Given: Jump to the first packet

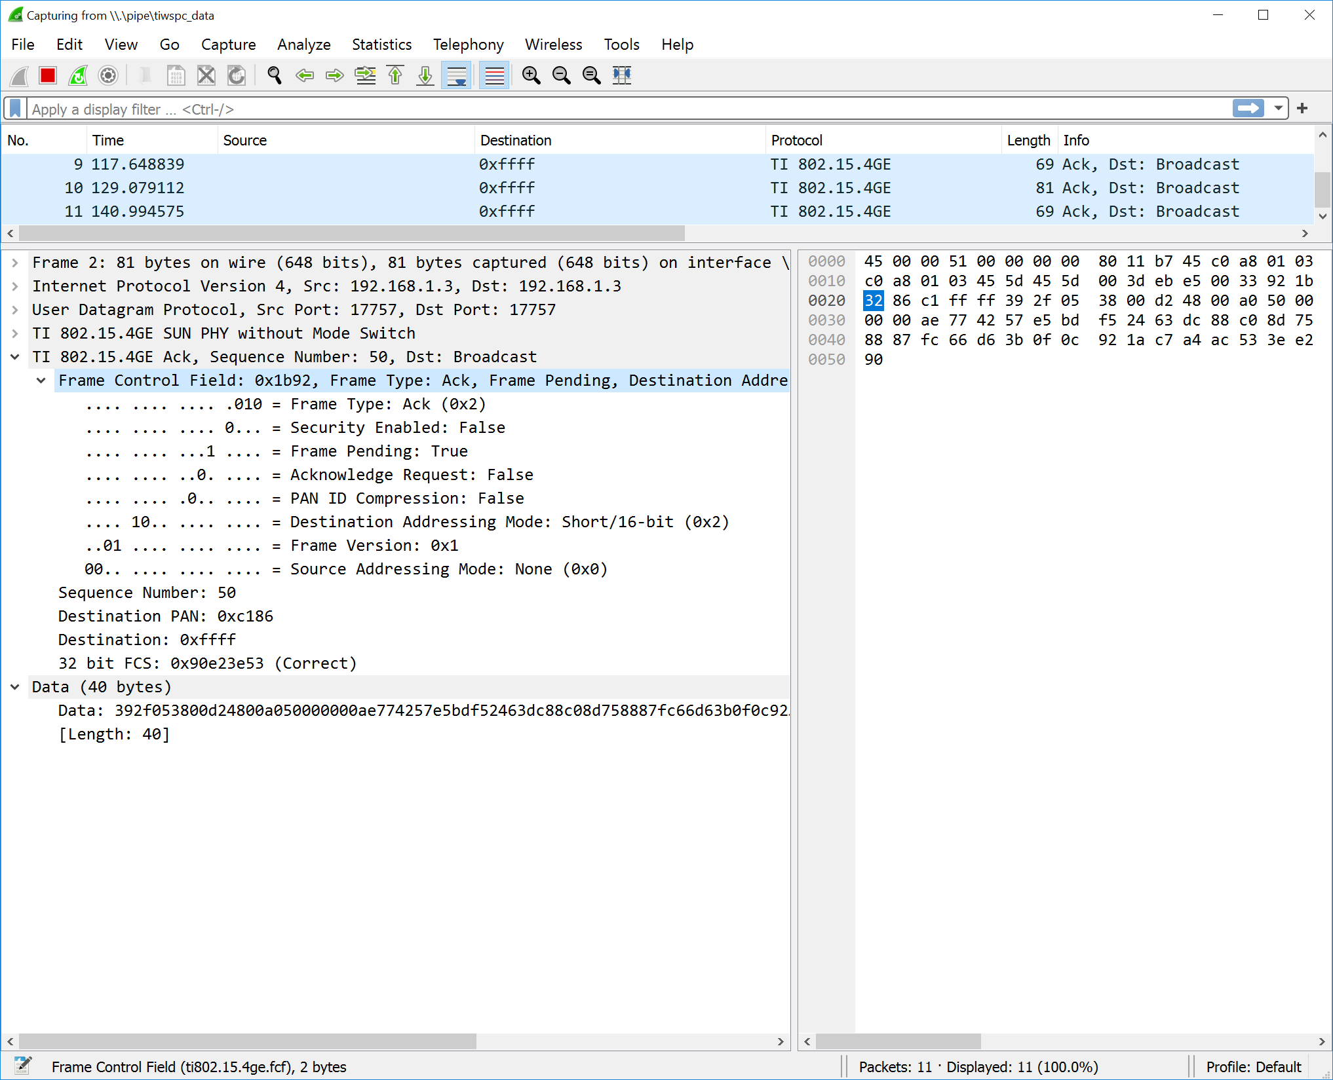Looking at the screenshot, I should [395, 76].
